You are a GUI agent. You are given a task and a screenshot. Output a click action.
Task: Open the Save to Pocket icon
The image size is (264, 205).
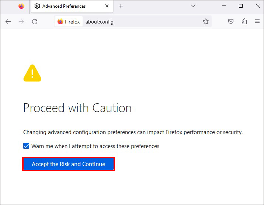(231, 22)
